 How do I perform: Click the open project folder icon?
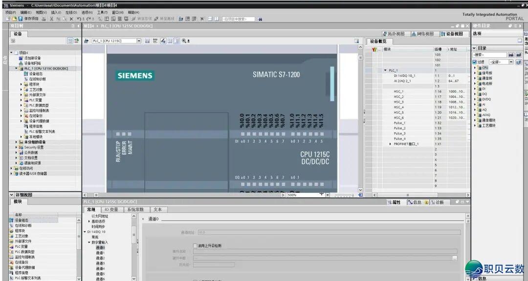point(14,19)
